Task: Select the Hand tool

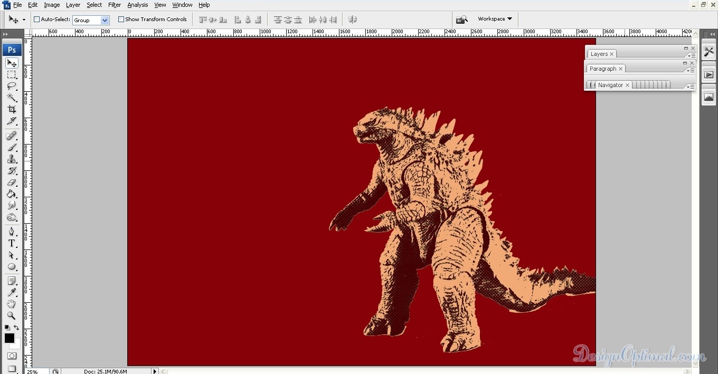Action: coord(12,304)
